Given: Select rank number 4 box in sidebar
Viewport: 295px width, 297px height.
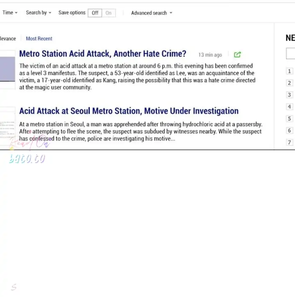Looking at the screenshot, I should click(x=289, y=107).
